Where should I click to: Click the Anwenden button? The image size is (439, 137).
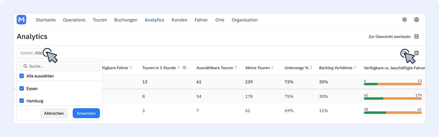point(86,113)
